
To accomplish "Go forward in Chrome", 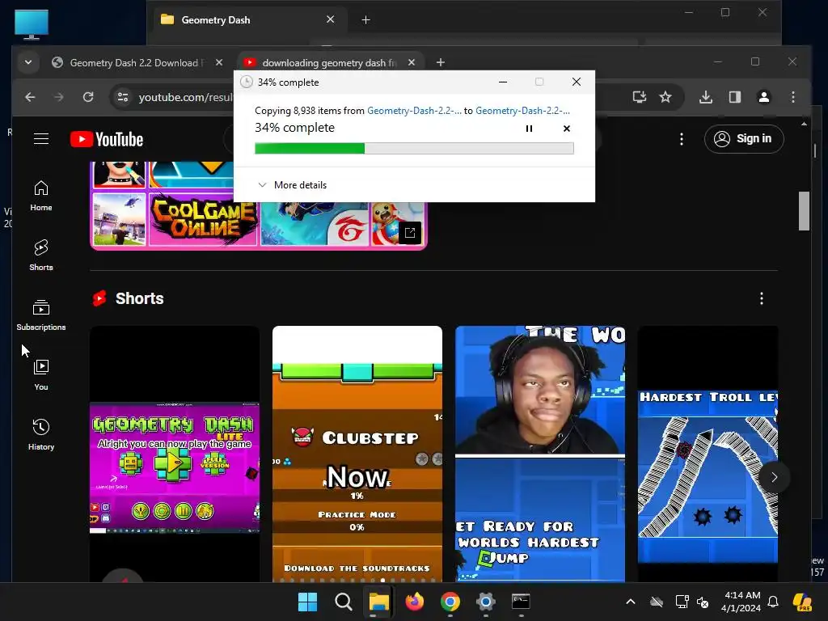I will (x=58, y=97).
